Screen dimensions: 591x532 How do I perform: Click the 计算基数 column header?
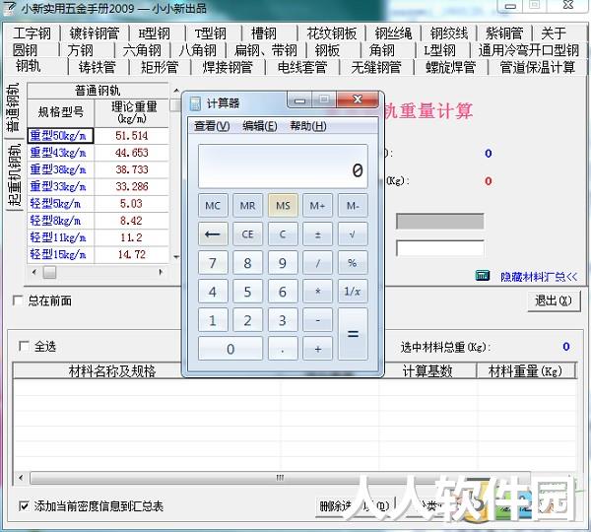[427, 371]
